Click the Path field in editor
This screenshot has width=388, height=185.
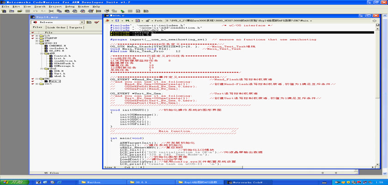pos(268,21)
